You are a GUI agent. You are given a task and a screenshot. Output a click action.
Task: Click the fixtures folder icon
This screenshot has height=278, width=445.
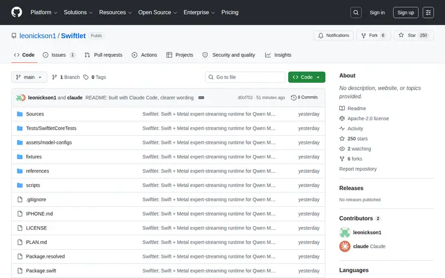click(x=20, y=157)
